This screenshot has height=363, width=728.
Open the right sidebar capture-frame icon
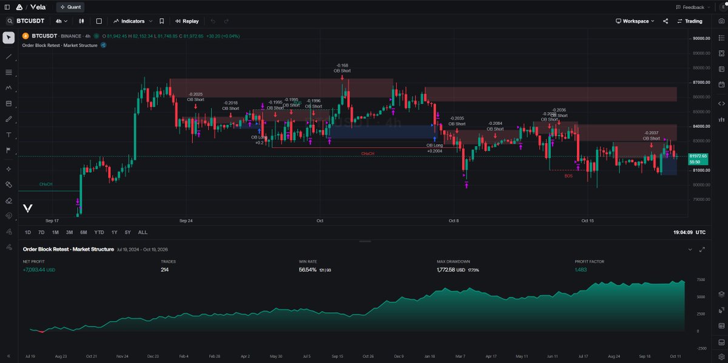point(721,53)
